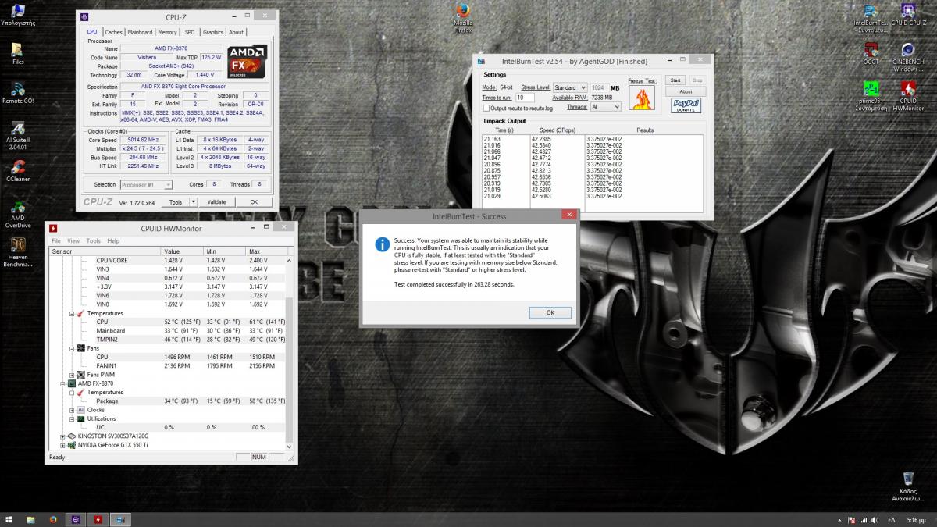Switch to HWMonitor via taskbar icon
This screenshot has width=937, height=527.
tap(98, 518)
